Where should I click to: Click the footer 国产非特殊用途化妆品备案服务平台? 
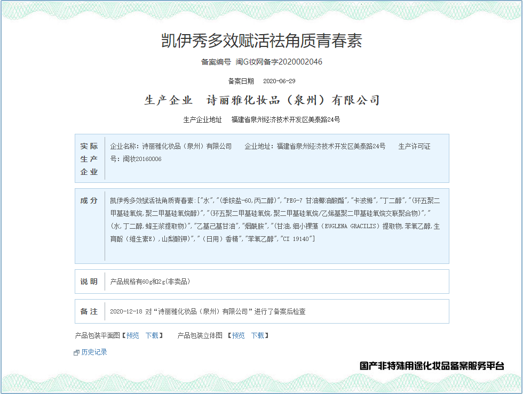(x=432, y=366)
